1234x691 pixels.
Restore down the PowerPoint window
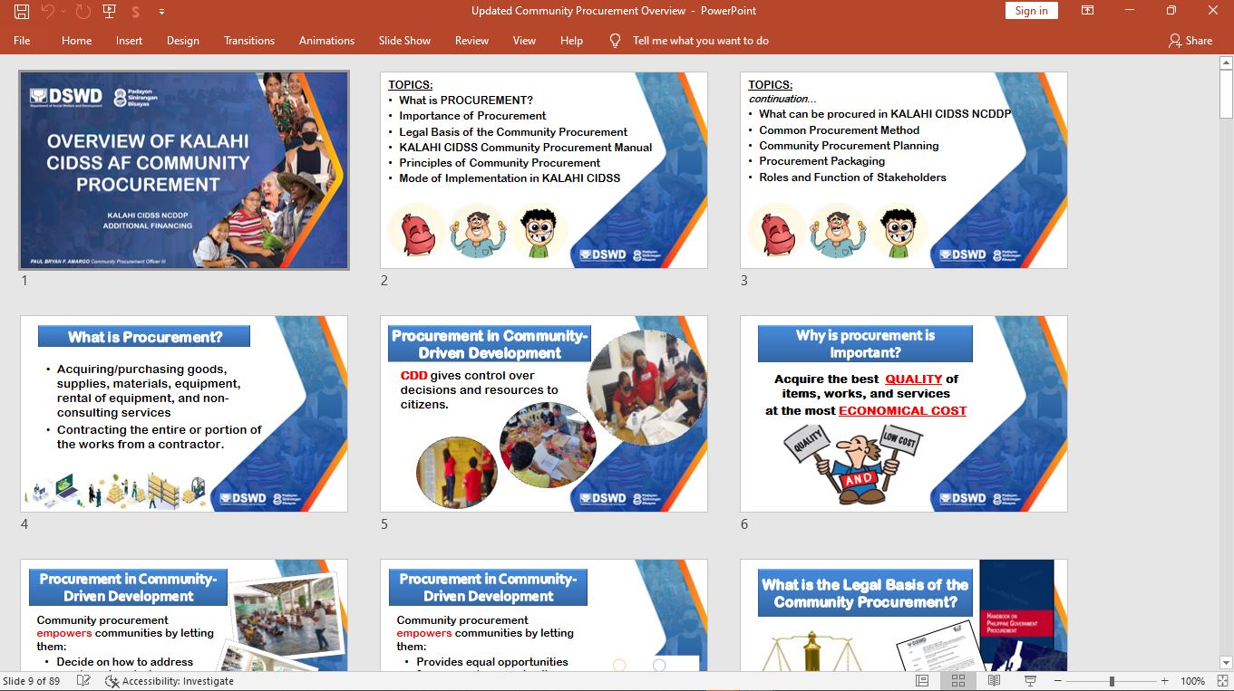(1171, 11)
